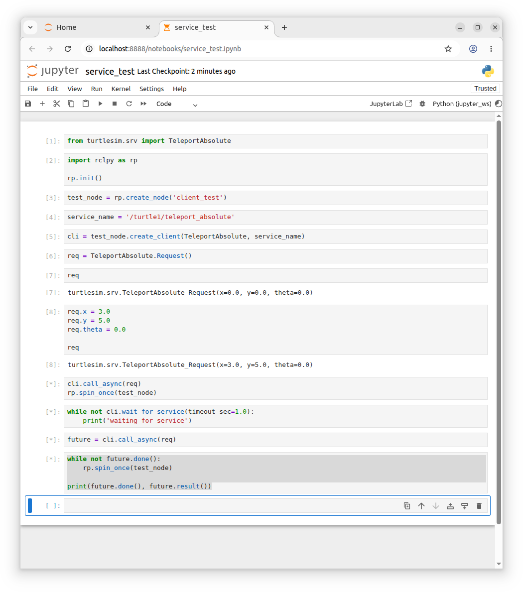Duplicate the active cell icon
Viewport: 523px width, 592px height.
click(406, 506)
